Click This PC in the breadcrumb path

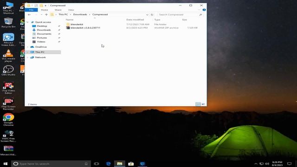[x=63, y=14]
